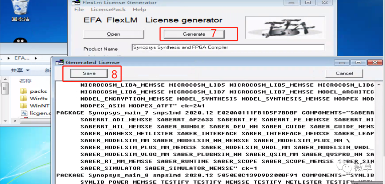Close the FlexLm License Generator window
The width and height of the screenshot is (385, 184).
(325, 2)
